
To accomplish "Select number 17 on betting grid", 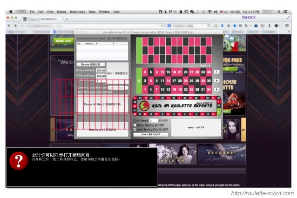I will tap(174, 81).
